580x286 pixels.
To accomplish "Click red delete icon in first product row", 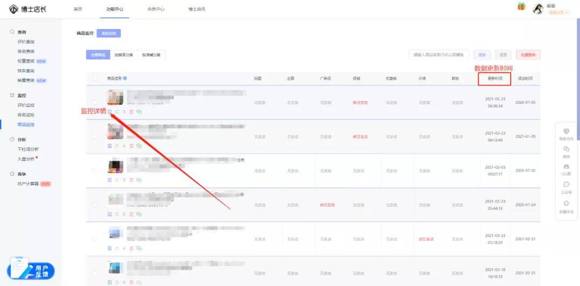I will click(131, 111).
